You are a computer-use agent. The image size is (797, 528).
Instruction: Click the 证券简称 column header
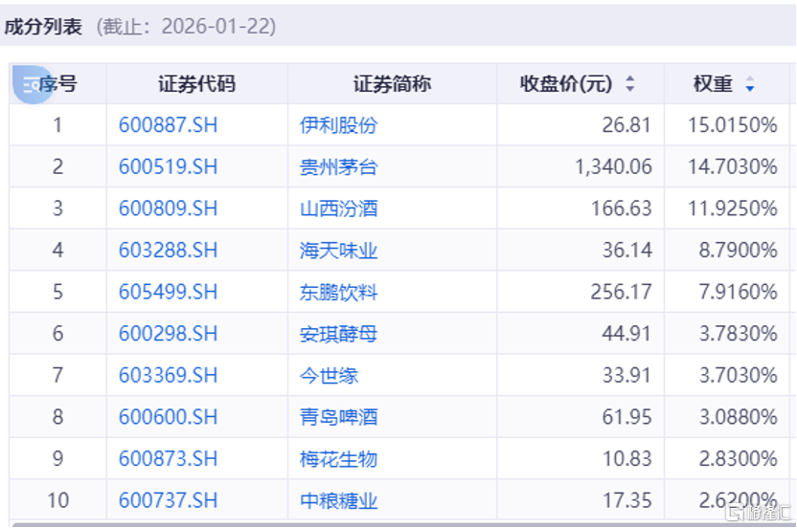pyautogui.click(x=393, y=84)
